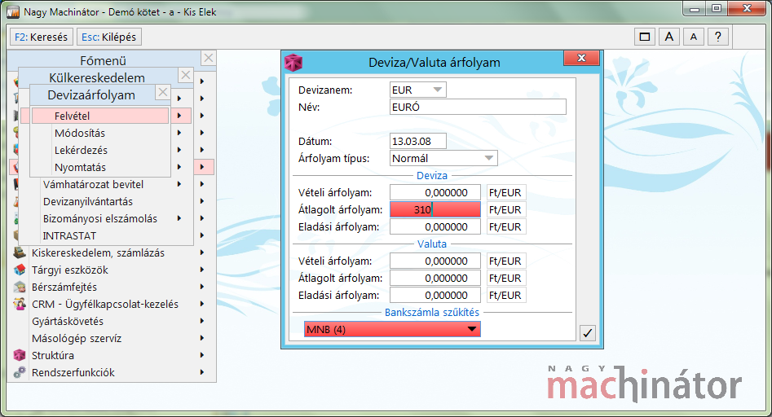Open help with the question mark icon
The width and height of the screenshot is (772, 417).
(x=718, y=37)
